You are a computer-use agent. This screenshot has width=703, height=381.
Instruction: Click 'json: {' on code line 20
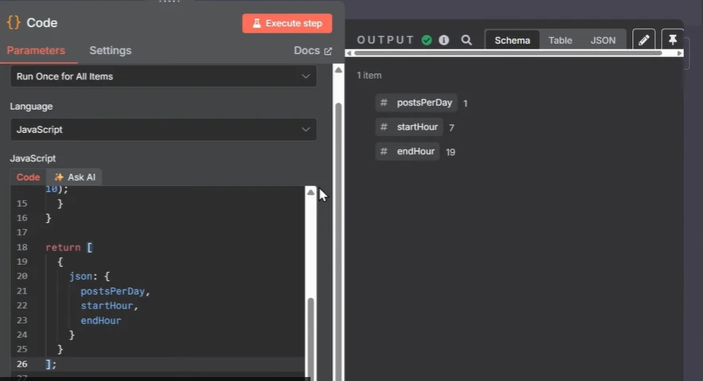click(x=90, y=276)
